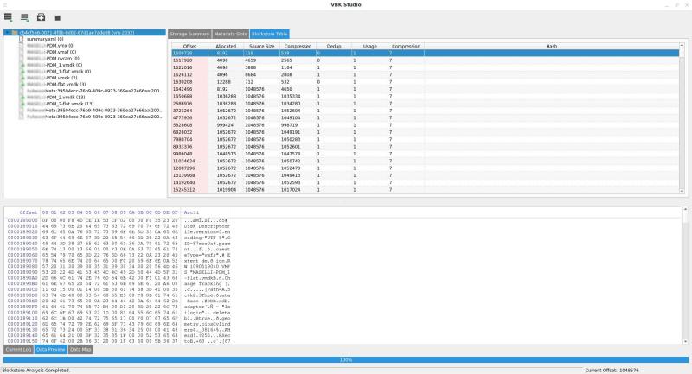Viewport: 692px width, 374px height.
Task: Sort table by Dedup column header
Action: [x=334, y=46]
